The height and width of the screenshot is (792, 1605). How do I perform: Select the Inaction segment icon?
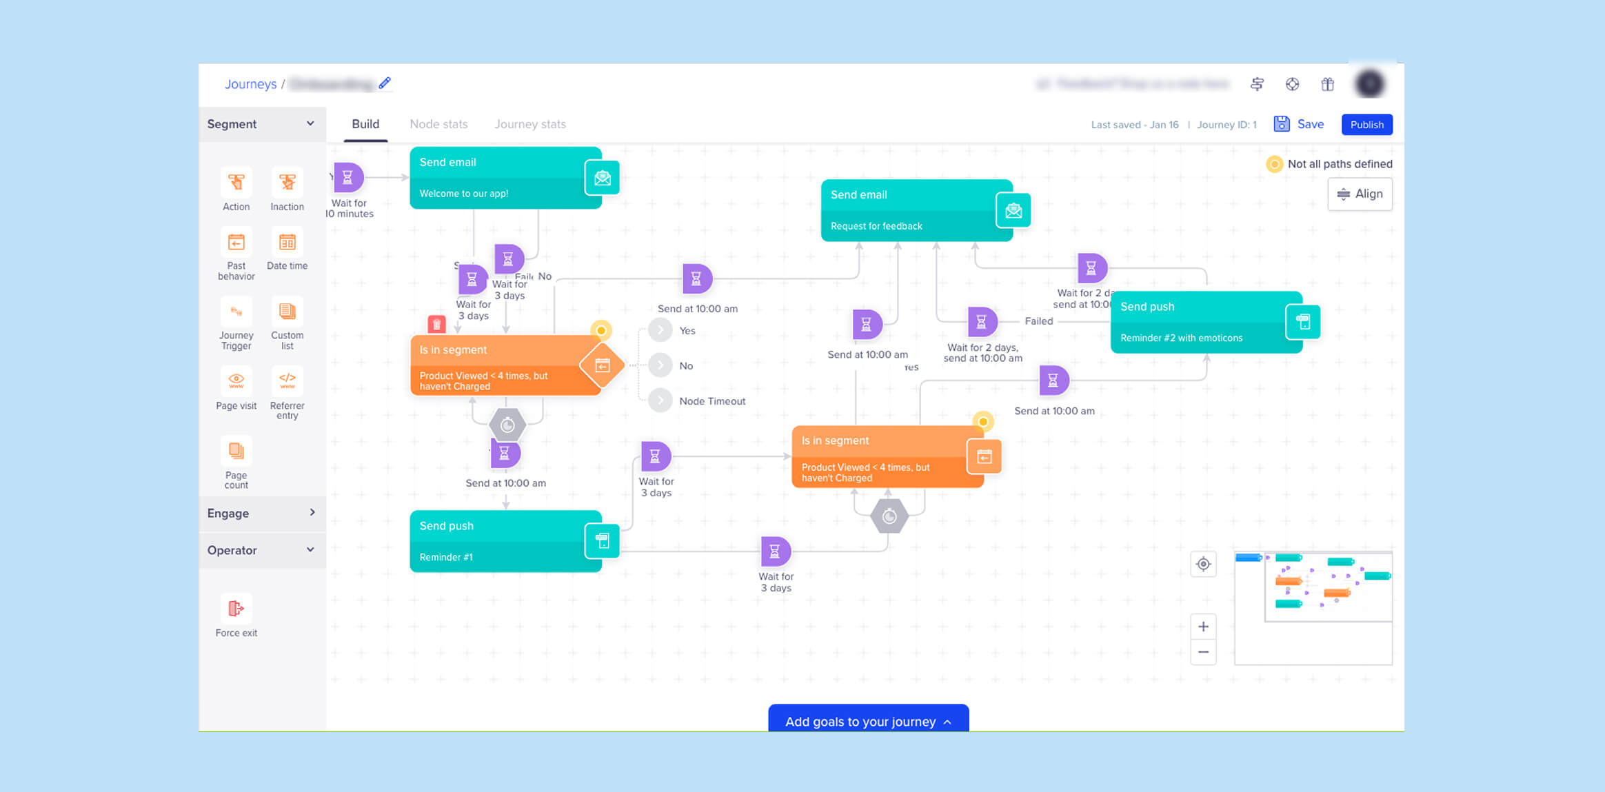tap(287, 183)
